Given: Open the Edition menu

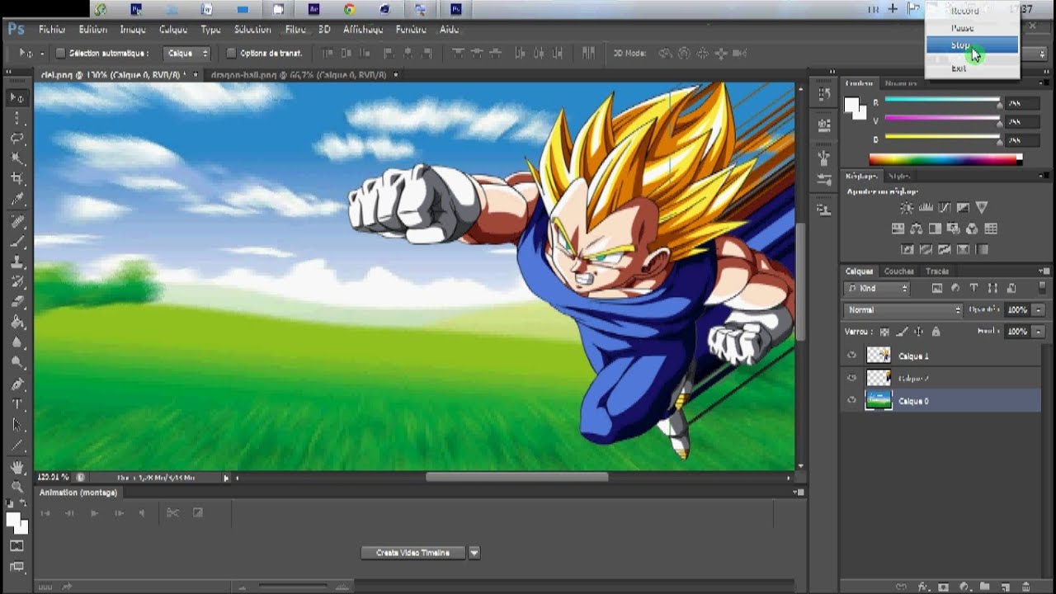Looking at the screenshot, I should (92, 30).
